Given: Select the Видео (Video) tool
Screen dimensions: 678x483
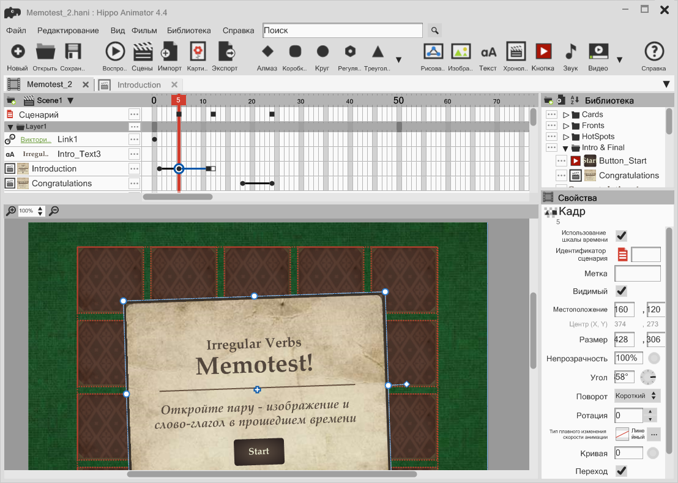Looking at the screenshot, I should pyautogui.click(x=598, y=51).
